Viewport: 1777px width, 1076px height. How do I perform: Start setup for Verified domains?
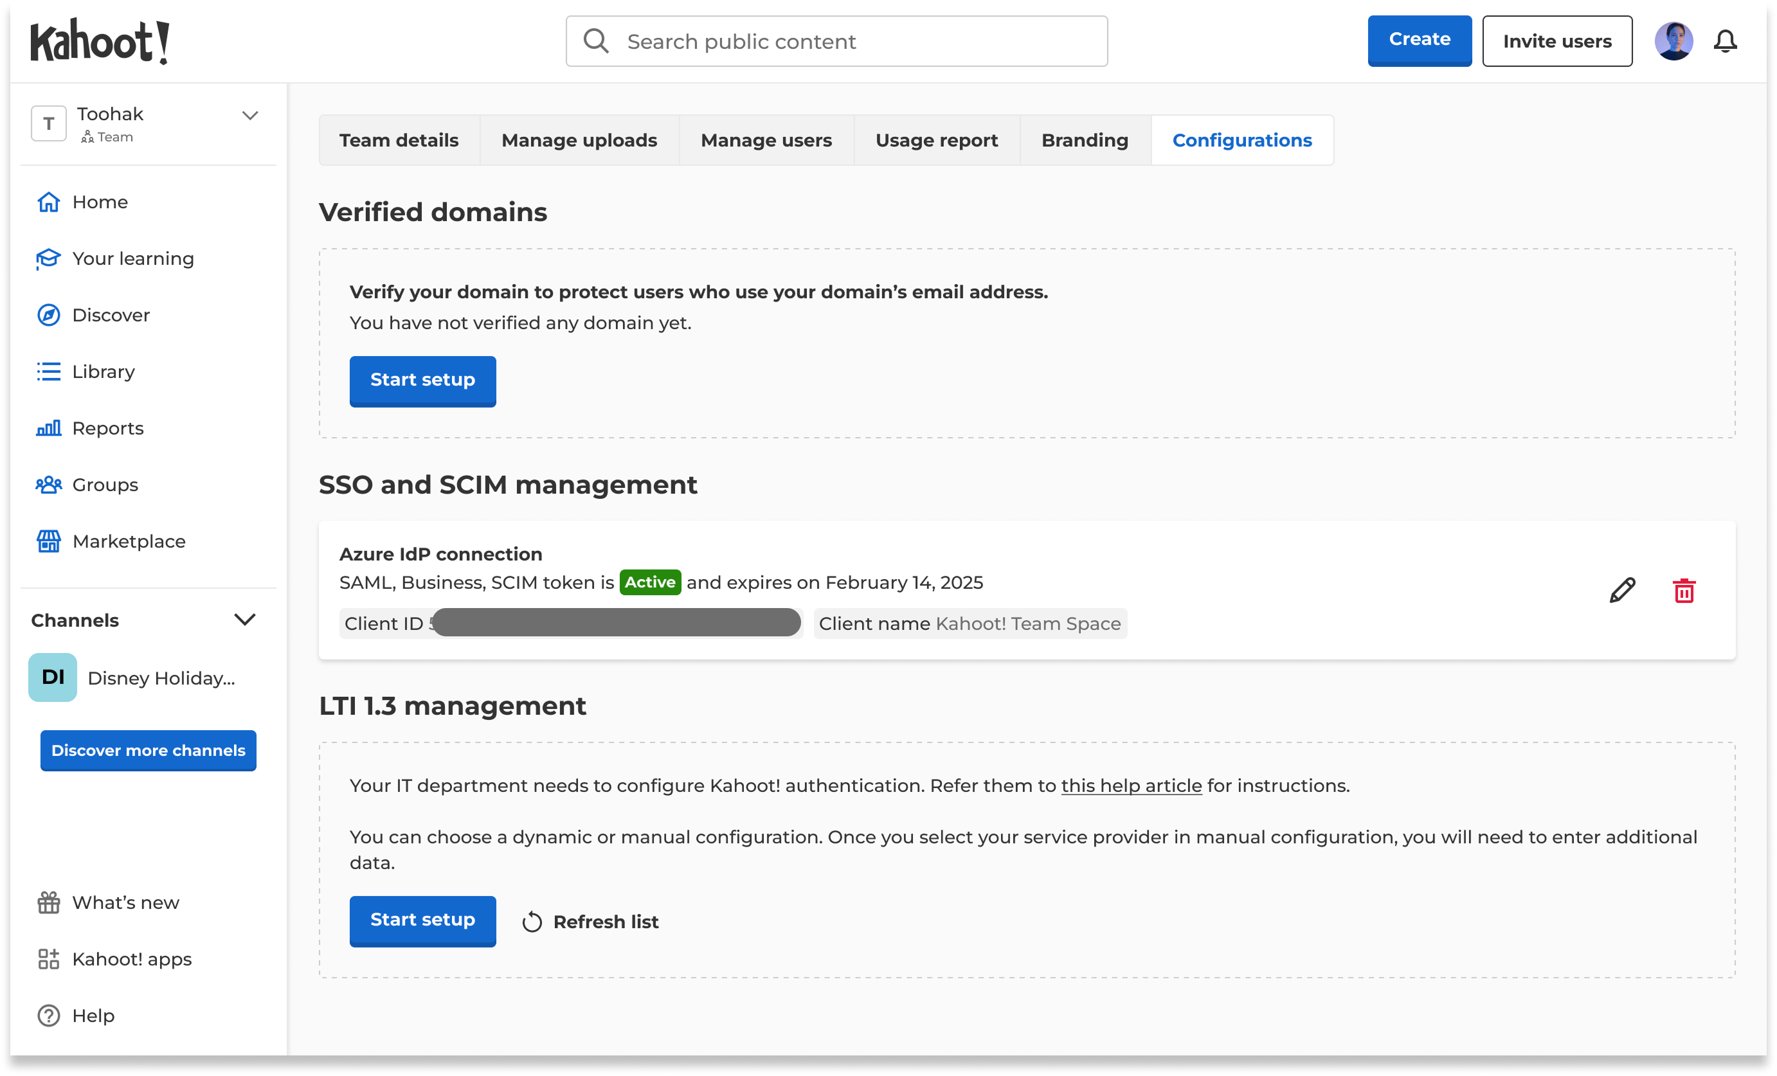[422, 381]
